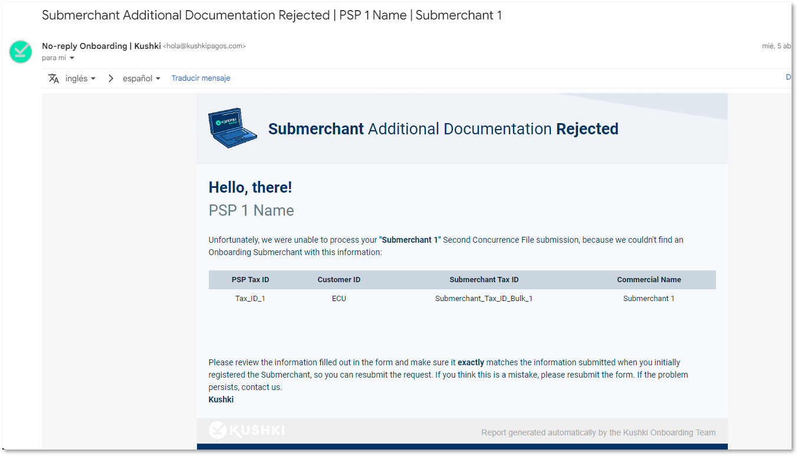The width and height of the screenshot is (798, 456).
Task: Click the 'Commercial Name' column header
Action: pyautogui.click(x=649, y=280)
